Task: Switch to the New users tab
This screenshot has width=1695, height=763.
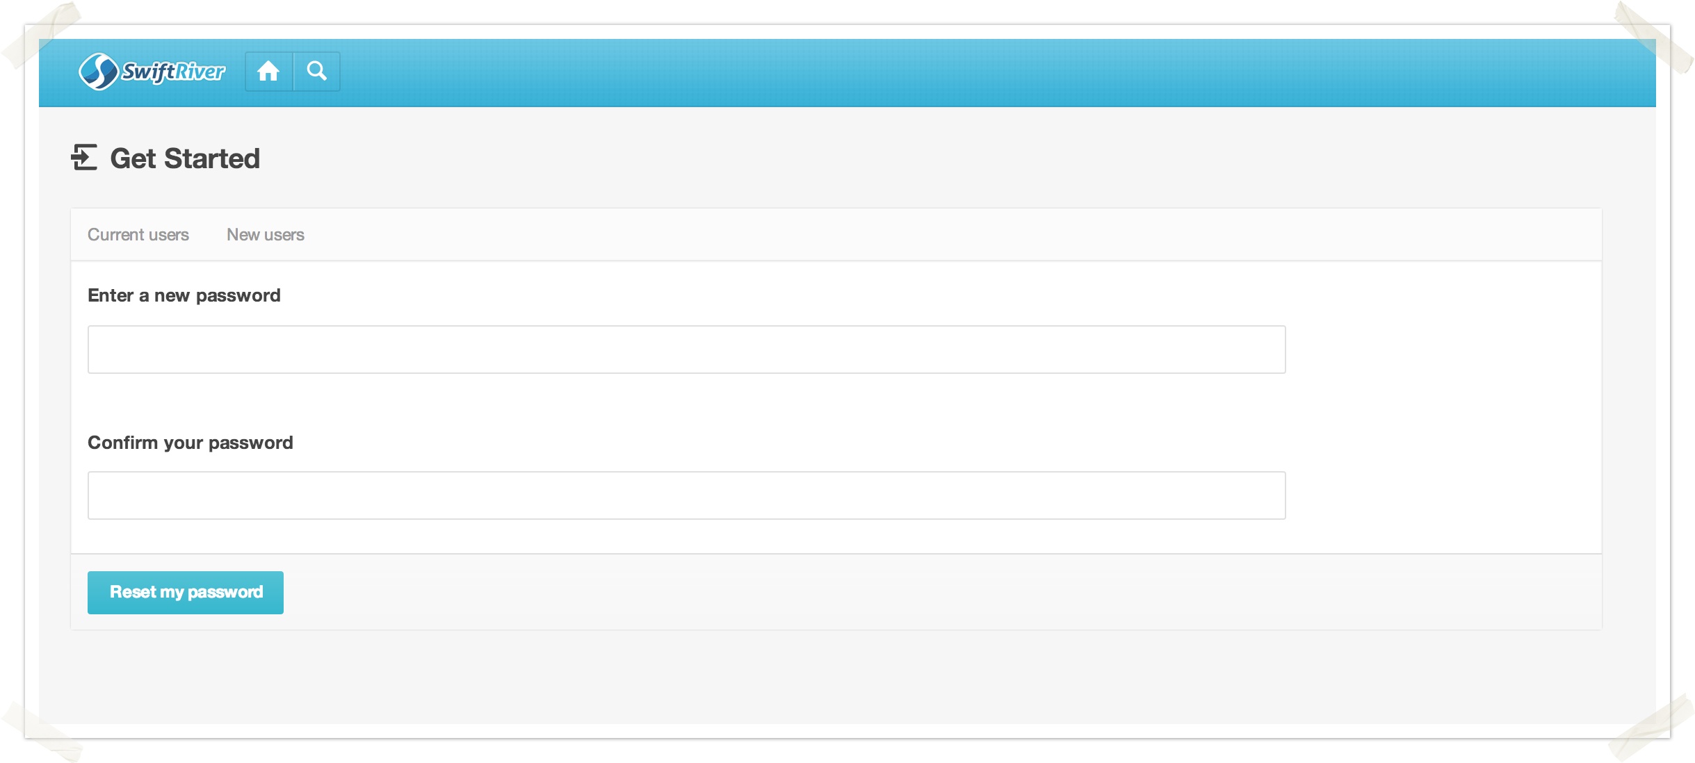Action: [266, 235]
